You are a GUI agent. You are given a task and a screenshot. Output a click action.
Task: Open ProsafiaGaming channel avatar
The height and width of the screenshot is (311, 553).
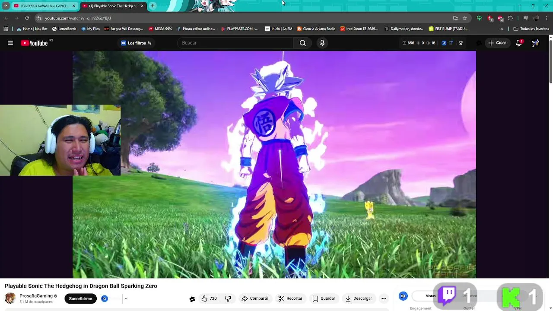(x=10, y=298)
